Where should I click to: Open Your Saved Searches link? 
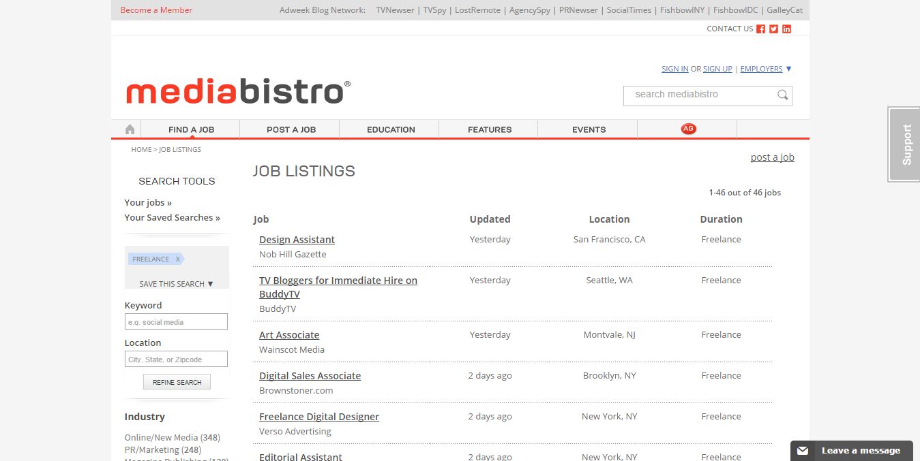(172, 217)
